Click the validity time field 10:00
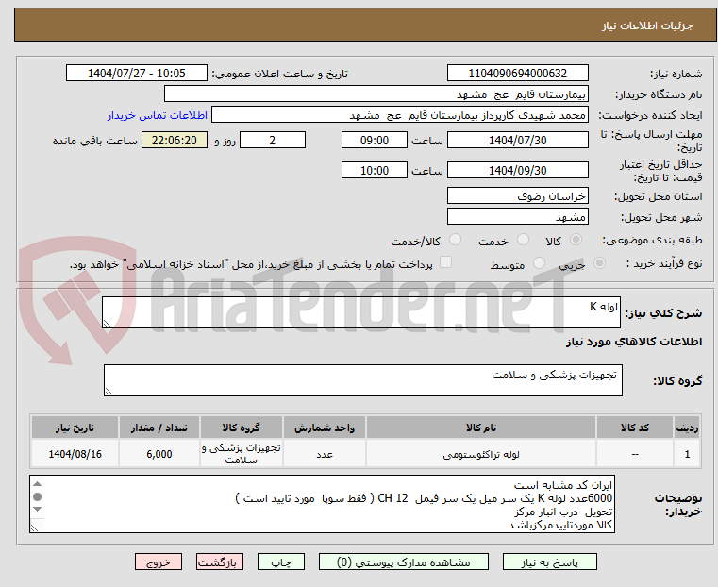 (x=375, y=170)
